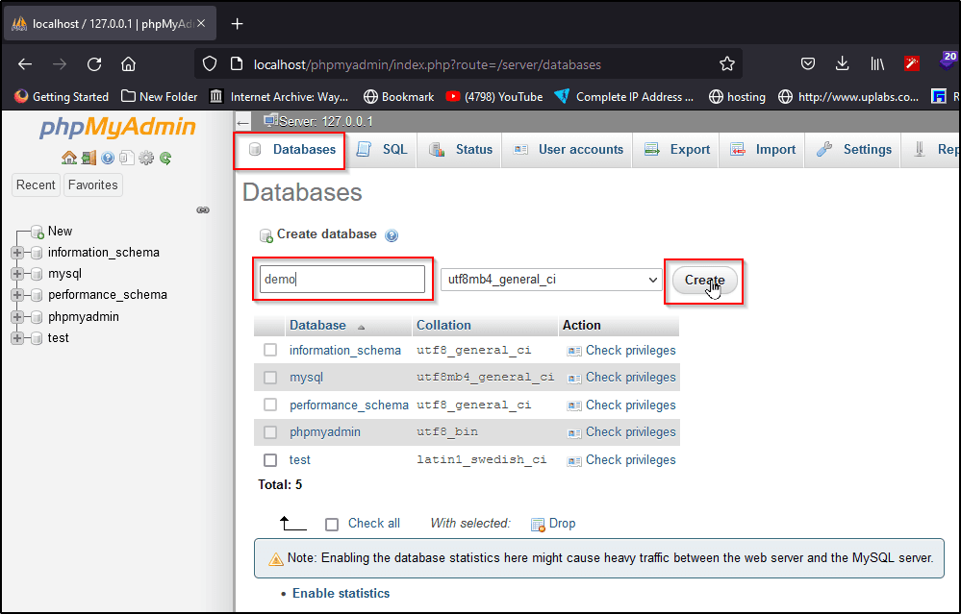
Task: Click the link-with-main-panel chain icon
Action: coord(203,210)
